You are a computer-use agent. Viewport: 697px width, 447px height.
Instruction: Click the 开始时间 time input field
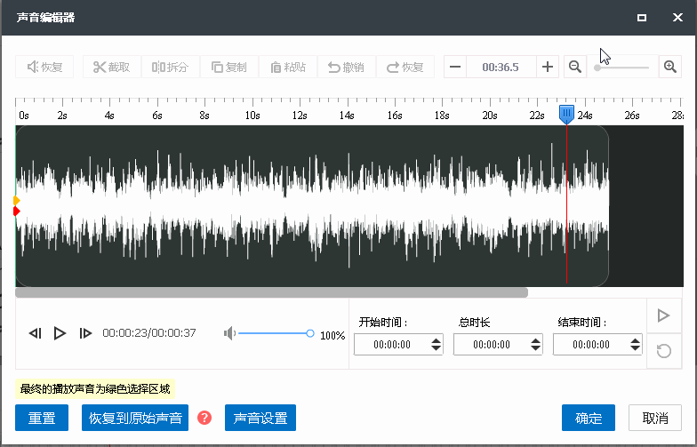click(391, 345)
